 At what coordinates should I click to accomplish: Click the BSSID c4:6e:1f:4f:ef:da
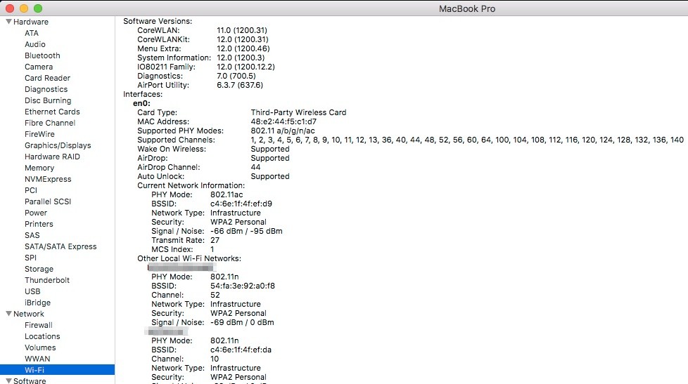point(241,350)
